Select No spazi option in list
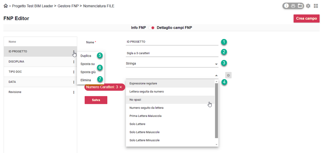321x153 pixels. tap(135, 100)
